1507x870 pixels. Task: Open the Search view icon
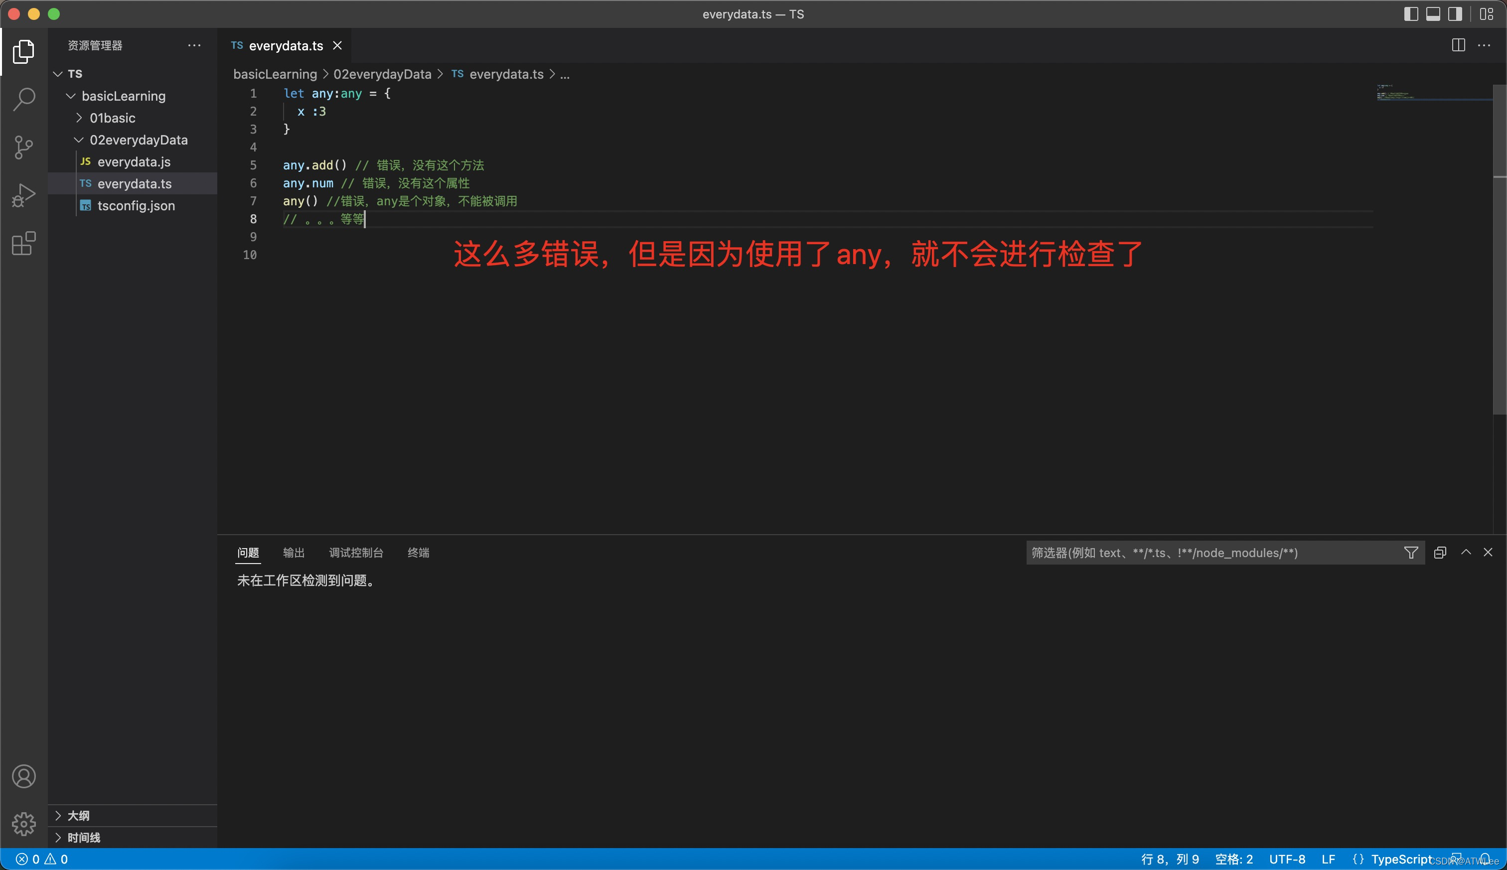coord(23,99)
